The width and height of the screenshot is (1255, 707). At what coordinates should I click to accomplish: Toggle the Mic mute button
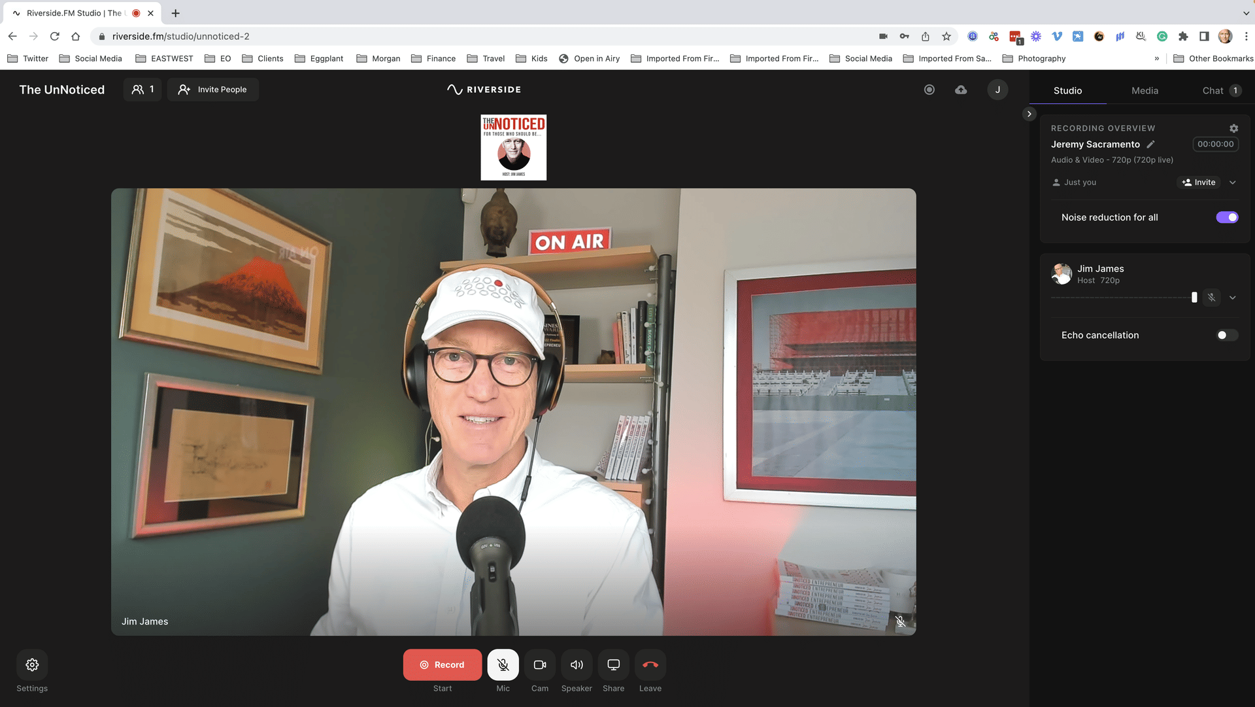[x=503, y=664]
